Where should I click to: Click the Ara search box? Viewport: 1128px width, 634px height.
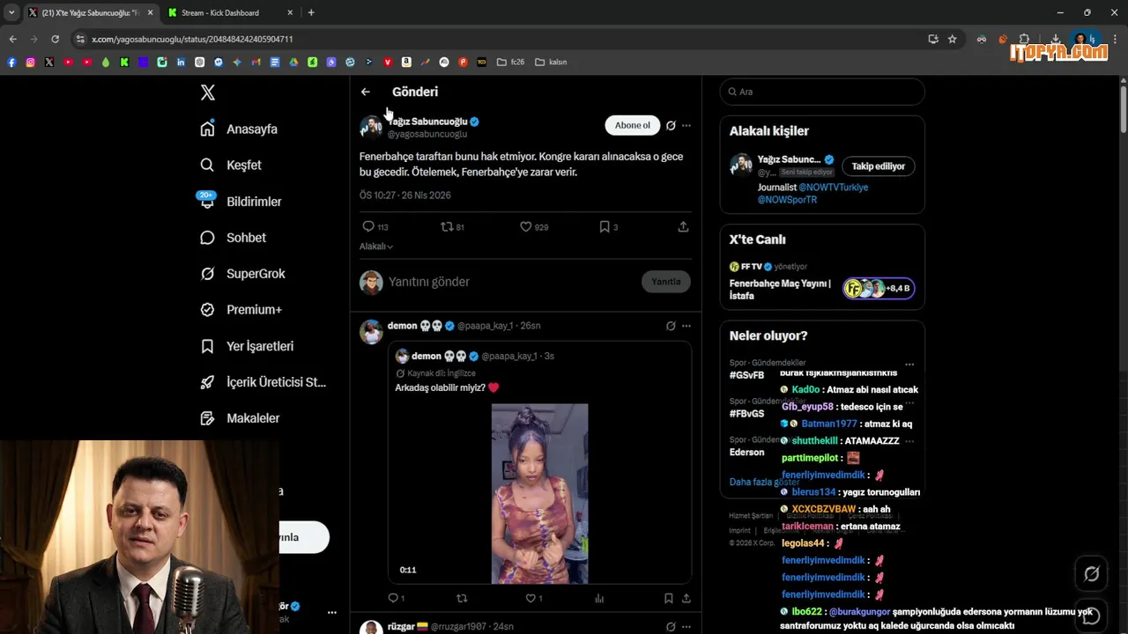coord(822,92)
